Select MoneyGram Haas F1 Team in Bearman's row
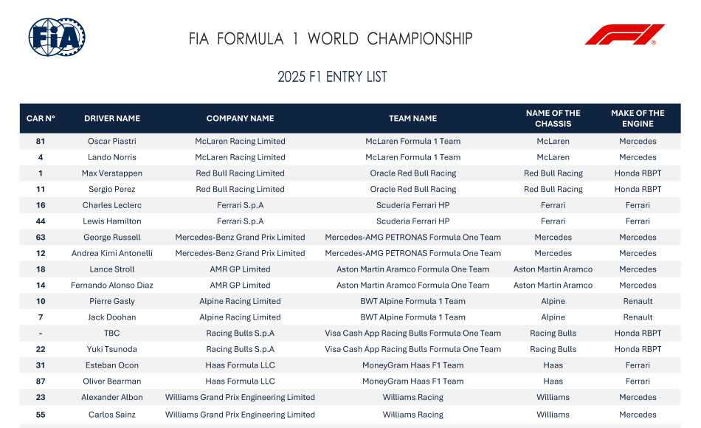Screen dimensions: 701x428 [412, 382]
